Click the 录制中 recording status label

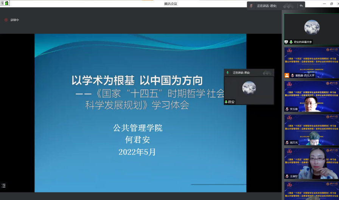coord(14,20)
